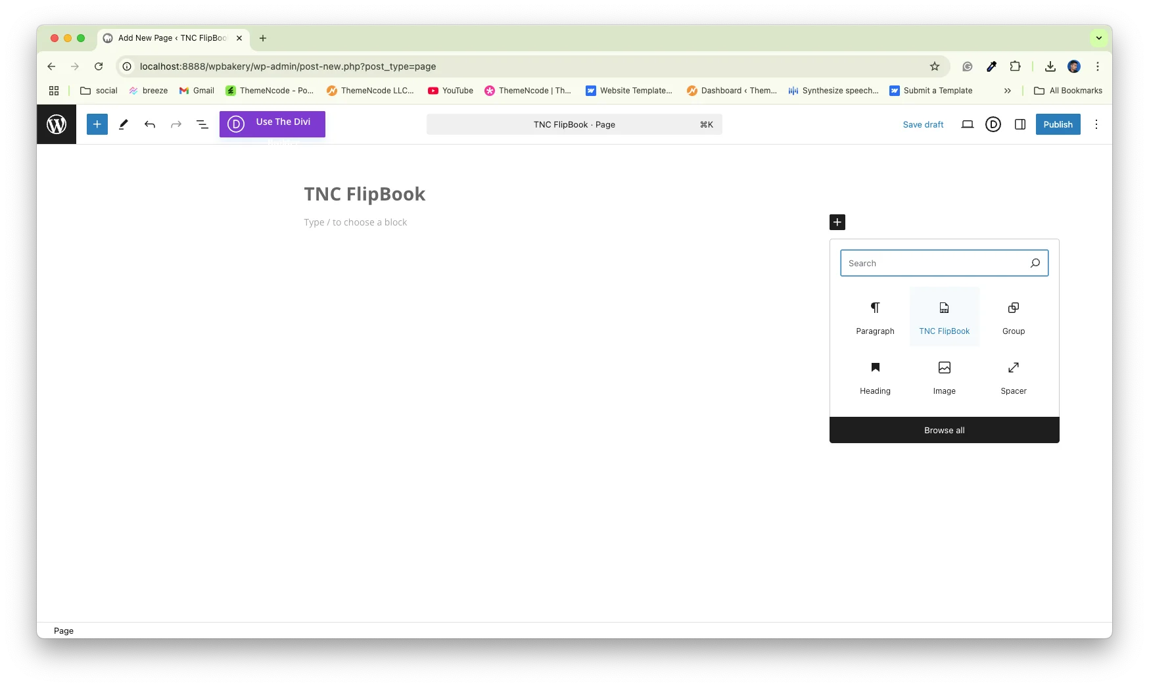Screen dimensions: 1149x687
Task: Select the Tools pencil icon
Action: pos(124,124)
